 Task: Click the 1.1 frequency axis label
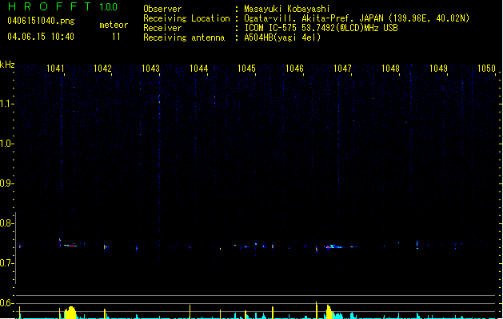tap(6, 104)
